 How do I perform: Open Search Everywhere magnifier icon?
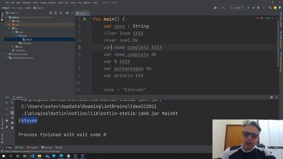click(270, 8)
